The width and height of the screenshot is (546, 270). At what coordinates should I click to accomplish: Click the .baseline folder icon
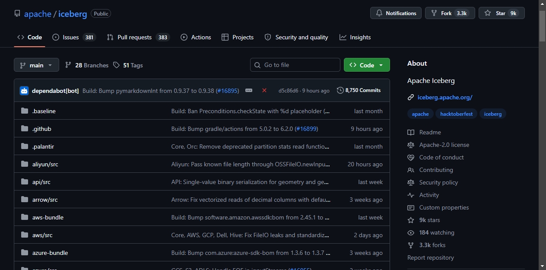click(x=25, y=111)
